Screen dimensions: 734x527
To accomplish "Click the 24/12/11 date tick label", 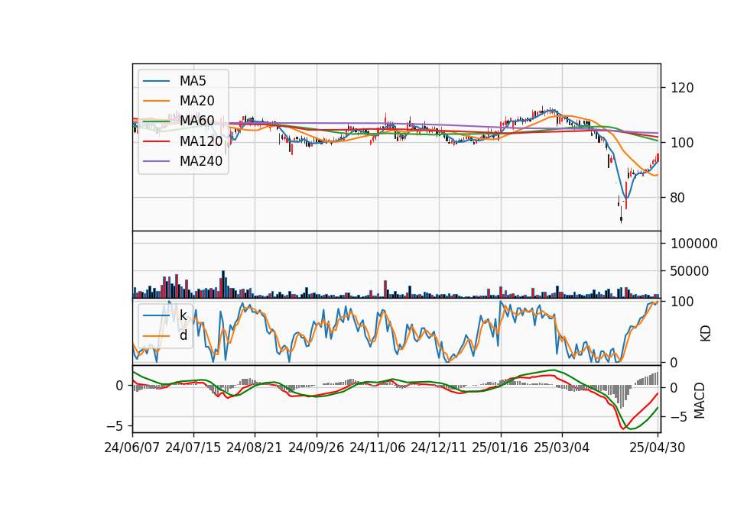I will 439,448.
